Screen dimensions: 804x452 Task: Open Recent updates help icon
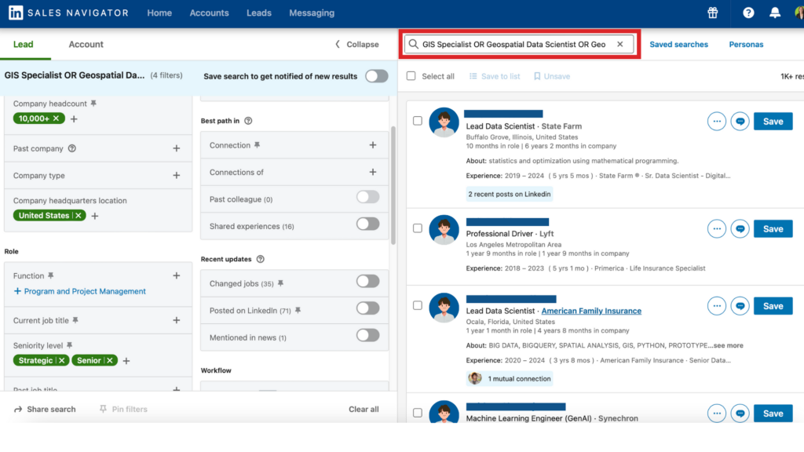tap(261, 259)
